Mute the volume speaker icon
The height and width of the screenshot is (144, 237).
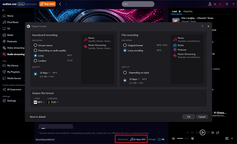[173, 139]
